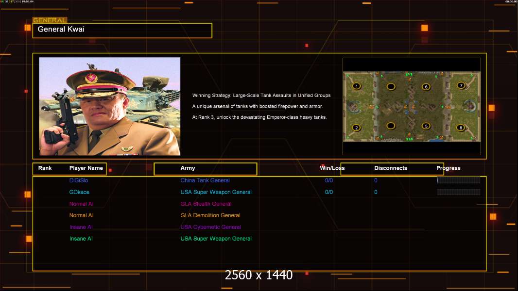Click the Player Name column header

86,168
